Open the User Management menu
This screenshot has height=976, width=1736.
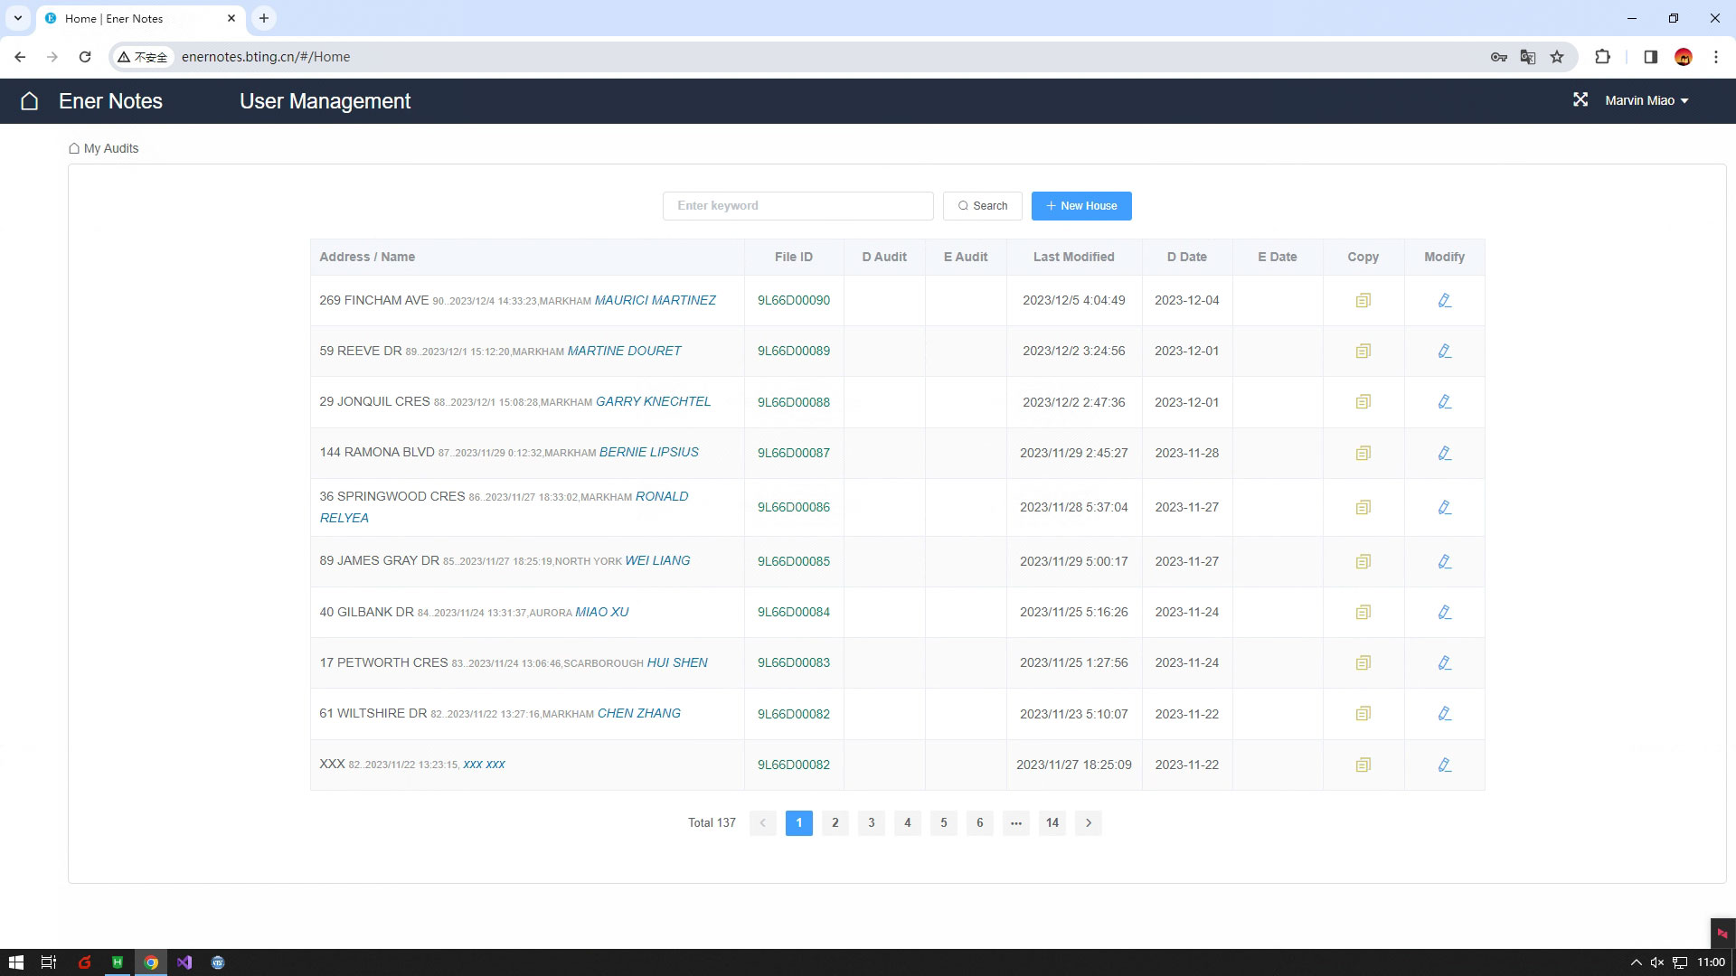tap(325, 101)
